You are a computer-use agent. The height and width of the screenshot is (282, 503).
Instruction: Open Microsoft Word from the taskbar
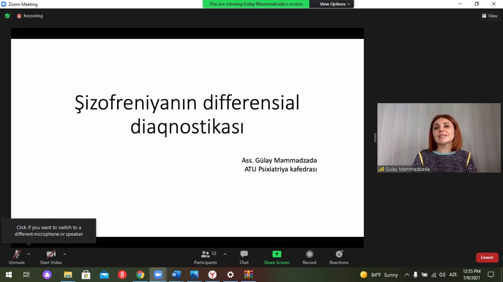176,275
